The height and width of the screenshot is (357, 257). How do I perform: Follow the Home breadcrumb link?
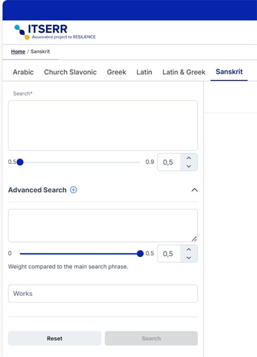18,52
